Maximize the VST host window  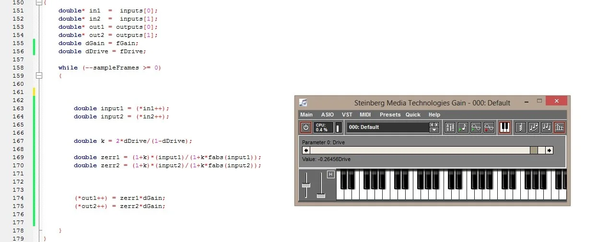coord(539,101)
